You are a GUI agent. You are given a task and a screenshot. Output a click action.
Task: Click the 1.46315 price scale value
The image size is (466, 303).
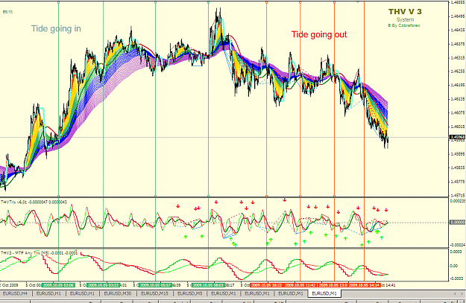pyautogui.click(x=458, y=57)
